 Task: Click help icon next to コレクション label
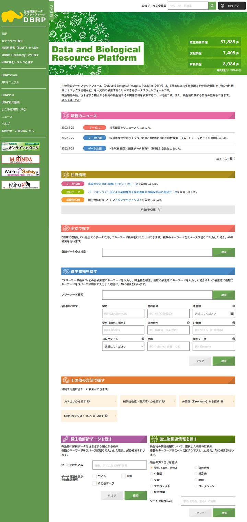tap(143, 339)
